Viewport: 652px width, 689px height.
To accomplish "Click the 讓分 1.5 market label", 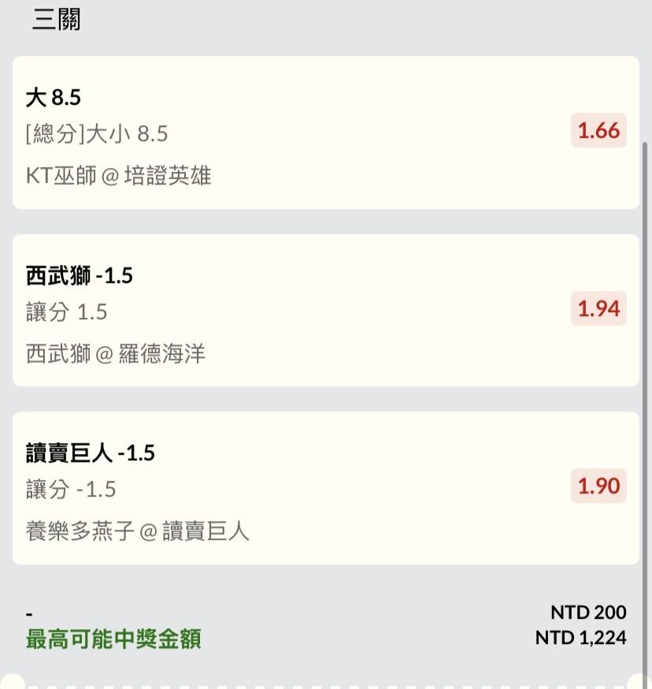I will (67, 312).
